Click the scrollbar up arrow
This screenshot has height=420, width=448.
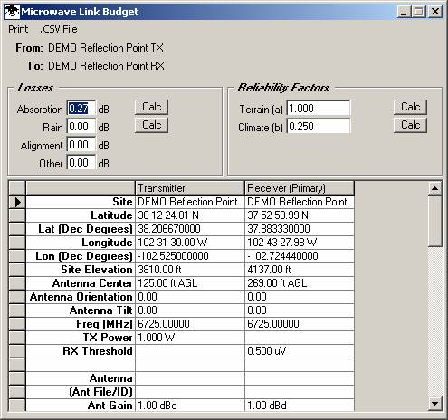434,188
